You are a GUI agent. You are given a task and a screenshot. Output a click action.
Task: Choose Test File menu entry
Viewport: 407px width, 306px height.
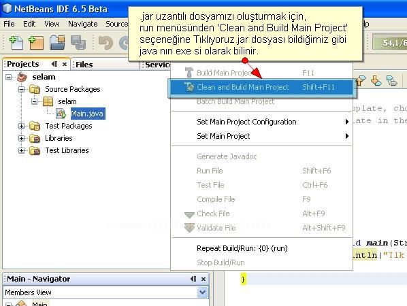tap(261, 185)
